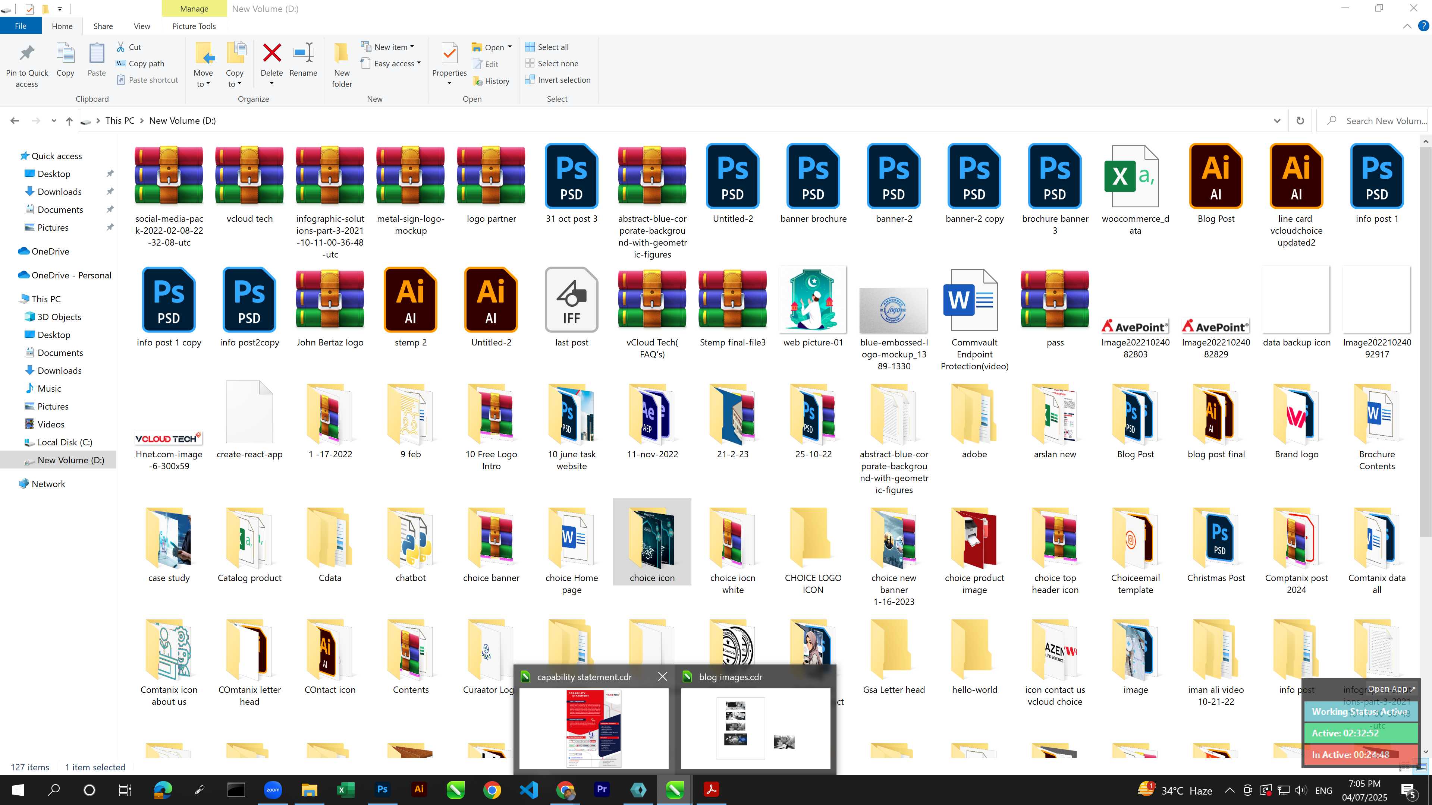Screen dimensions: 1432x805
Task: Open Music under This PC
Action: (x=49, y=388)
